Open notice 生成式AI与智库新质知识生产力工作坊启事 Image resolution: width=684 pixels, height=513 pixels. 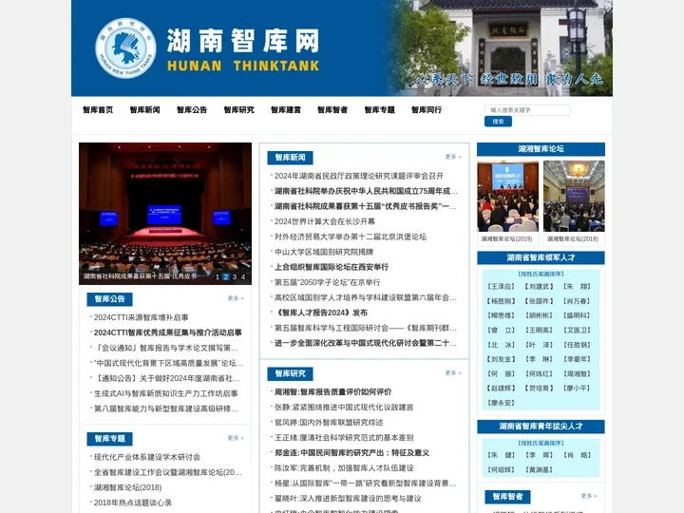coord(165,393)
